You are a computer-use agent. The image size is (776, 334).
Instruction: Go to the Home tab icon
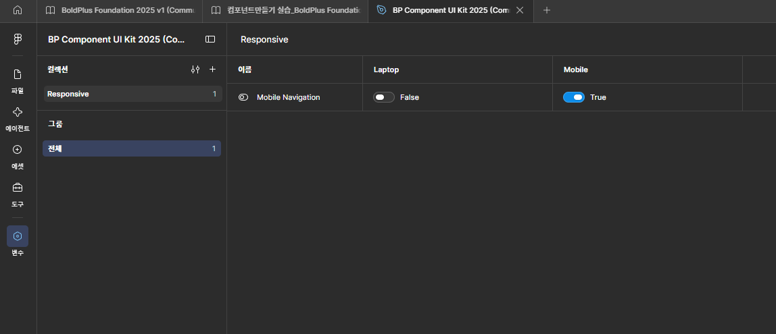coord(18,10)
